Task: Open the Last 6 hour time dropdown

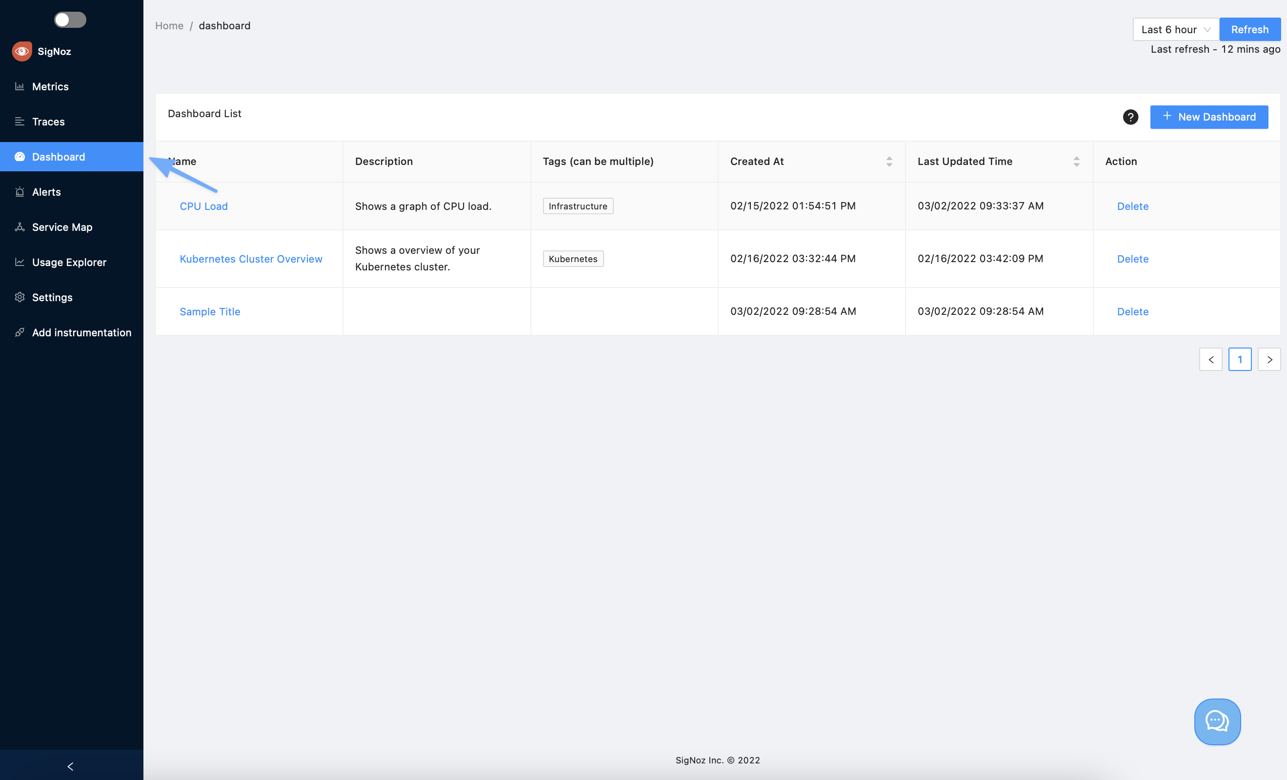Action: [x=1175, y=29]
